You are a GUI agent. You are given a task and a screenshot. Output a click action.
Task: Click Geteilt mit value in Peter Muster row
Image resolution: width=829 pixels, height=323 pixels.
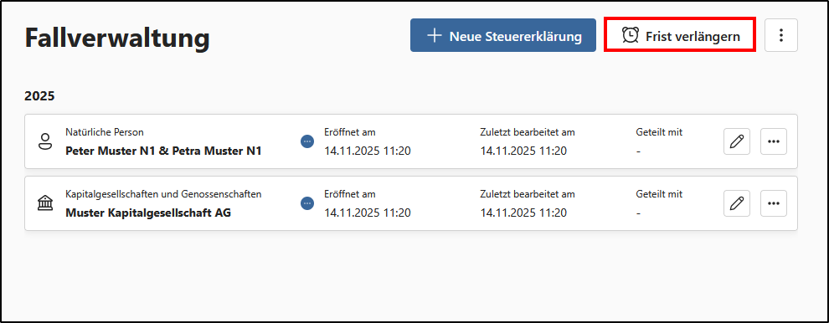pyautogui.click(x=638, y=151)
